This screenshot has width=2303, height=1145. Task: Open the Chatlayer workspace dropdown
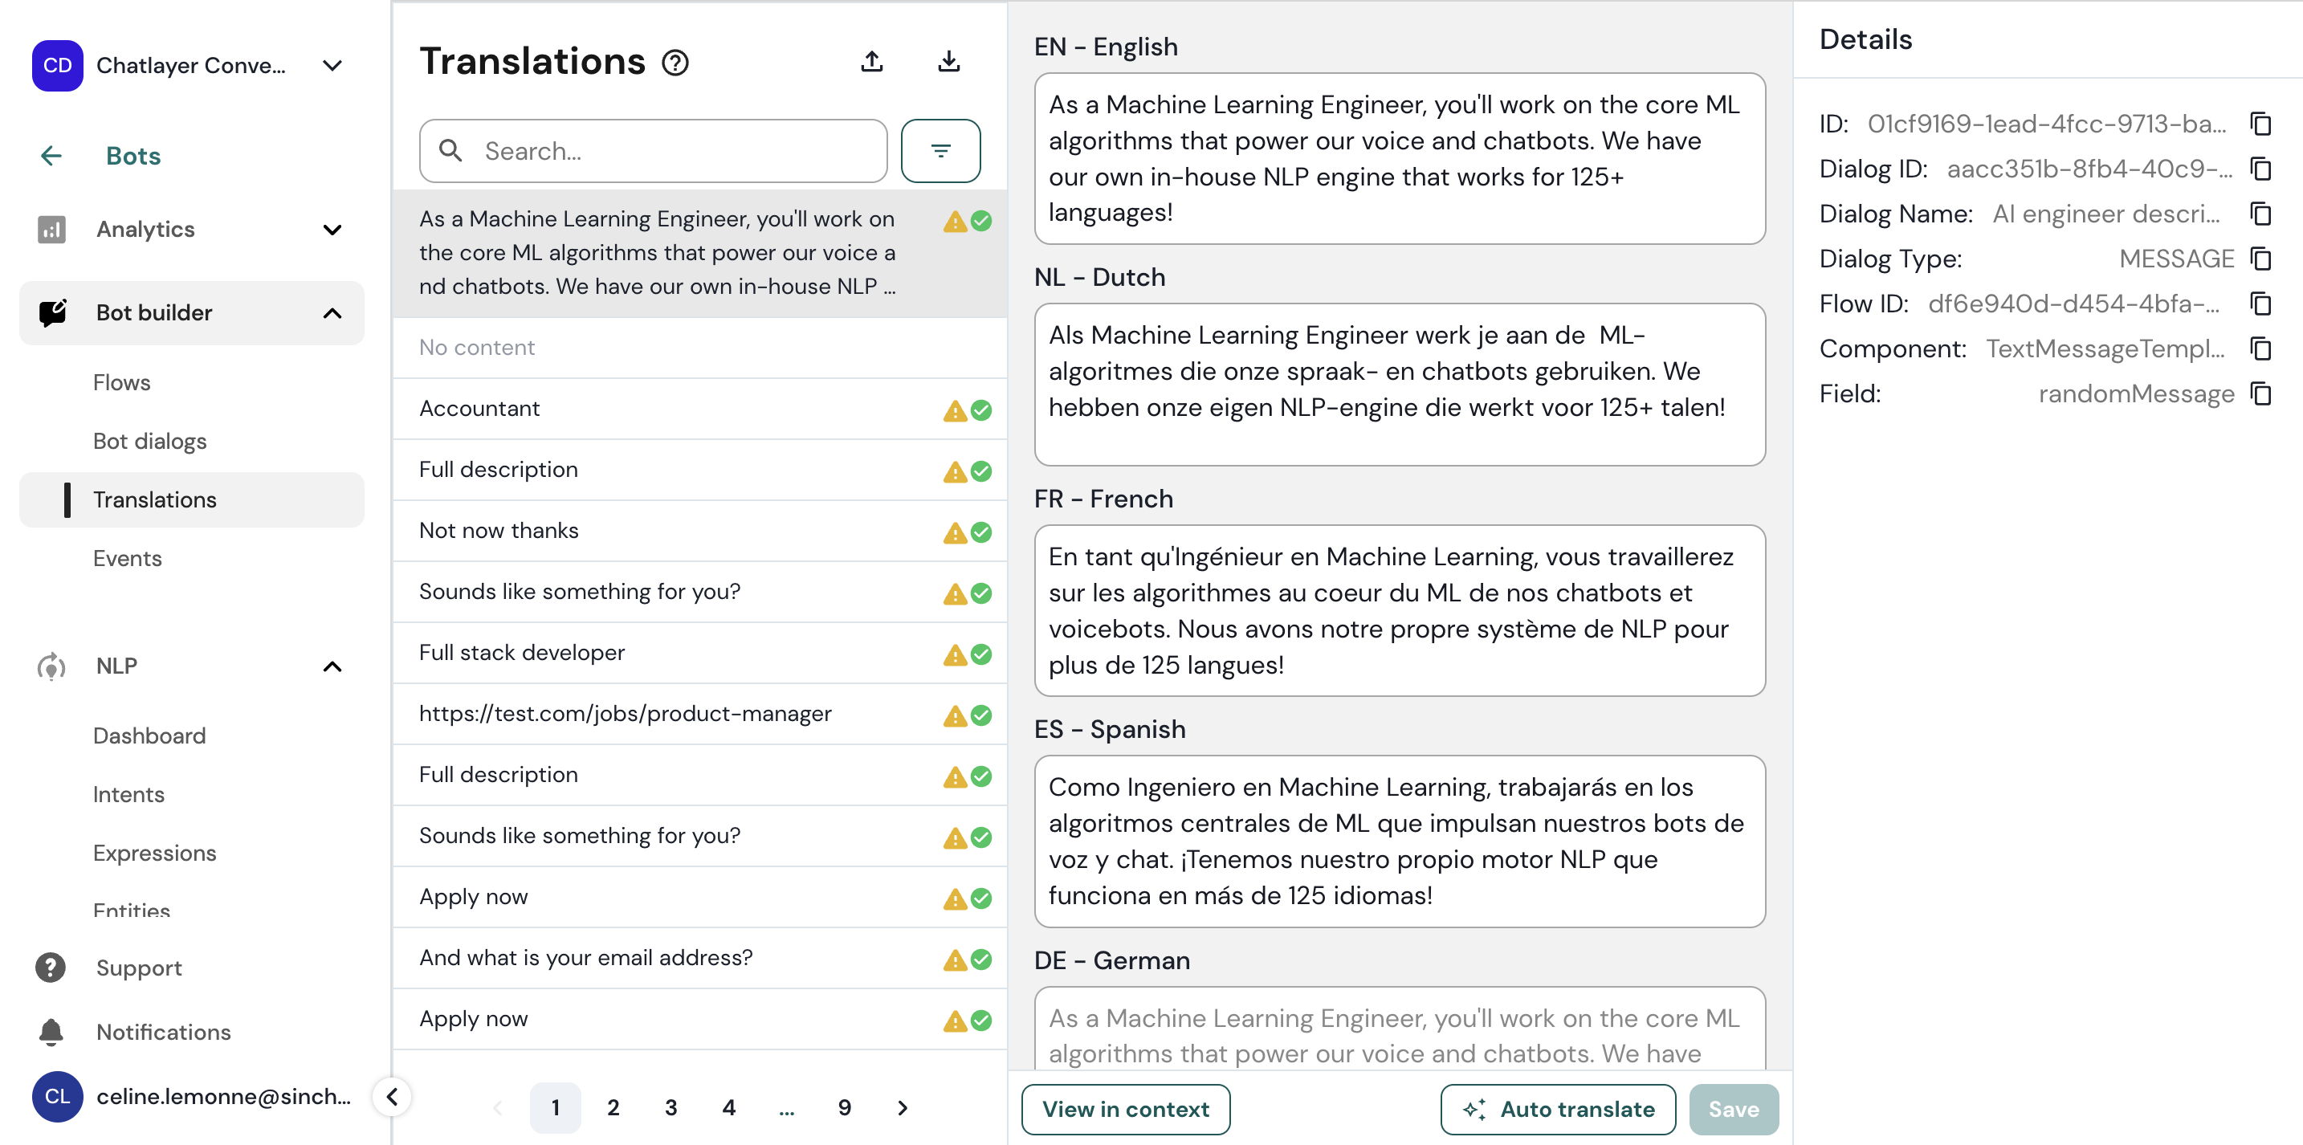pos(332,65)
